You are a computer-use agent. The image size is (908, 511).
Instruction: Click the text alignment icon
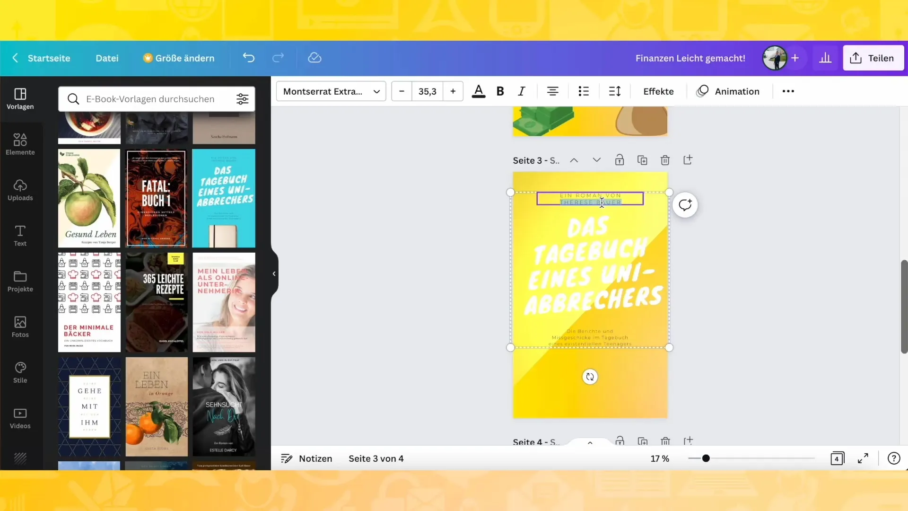[552, 91]
